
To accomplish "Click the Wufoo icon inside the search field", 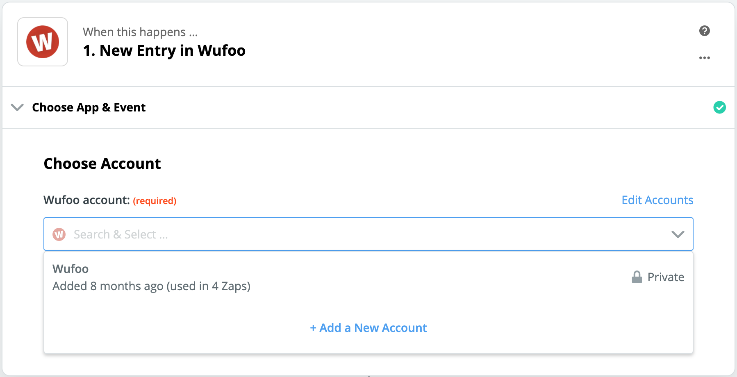I will [59, 234].
